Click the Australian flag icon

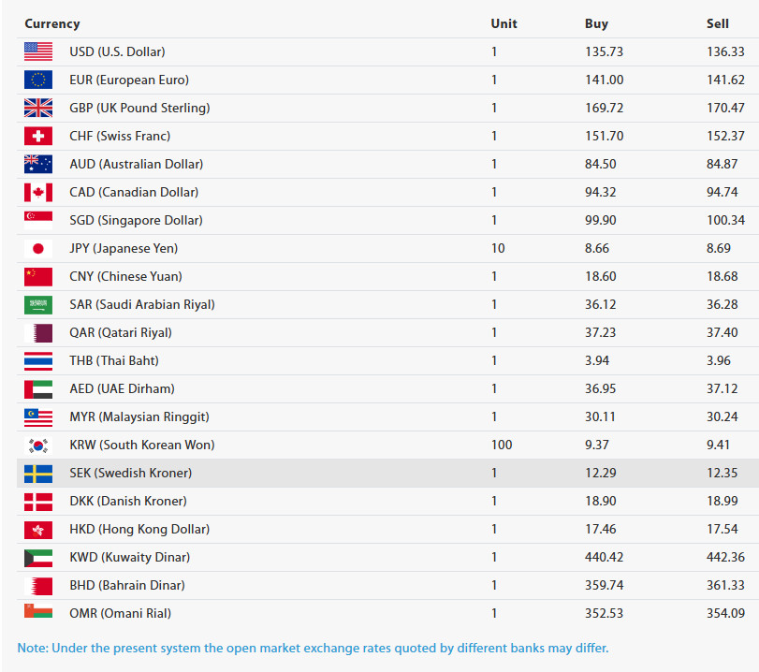tap(38, 164)
